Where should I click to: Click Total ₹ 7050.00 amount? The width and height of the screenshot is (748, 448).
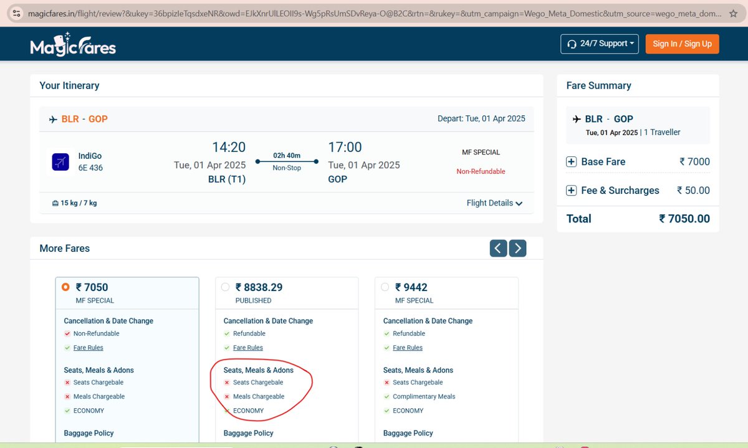pyautogui.click(x=684, y=219)
